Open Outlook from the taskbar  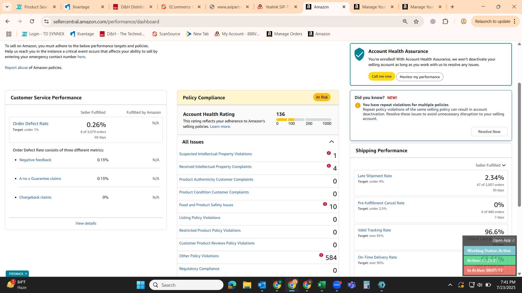pyautogui.click(x=262, y=285)
